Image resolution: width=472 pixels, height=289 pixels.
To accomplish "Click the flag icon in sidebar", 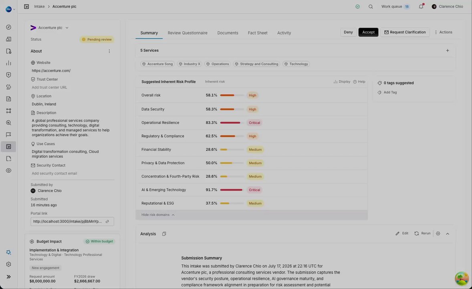I will pyautogui.click(x=9, y=134).
